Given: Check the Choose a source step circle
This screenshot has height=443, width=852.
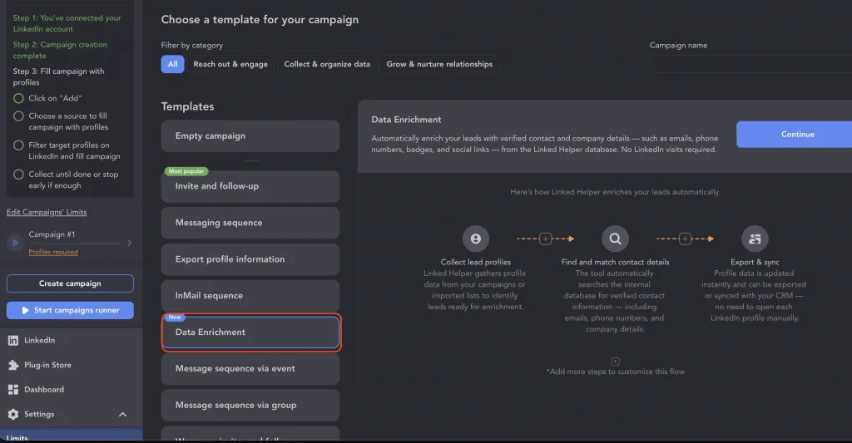Looking at the screenshot, I should 18,116.
